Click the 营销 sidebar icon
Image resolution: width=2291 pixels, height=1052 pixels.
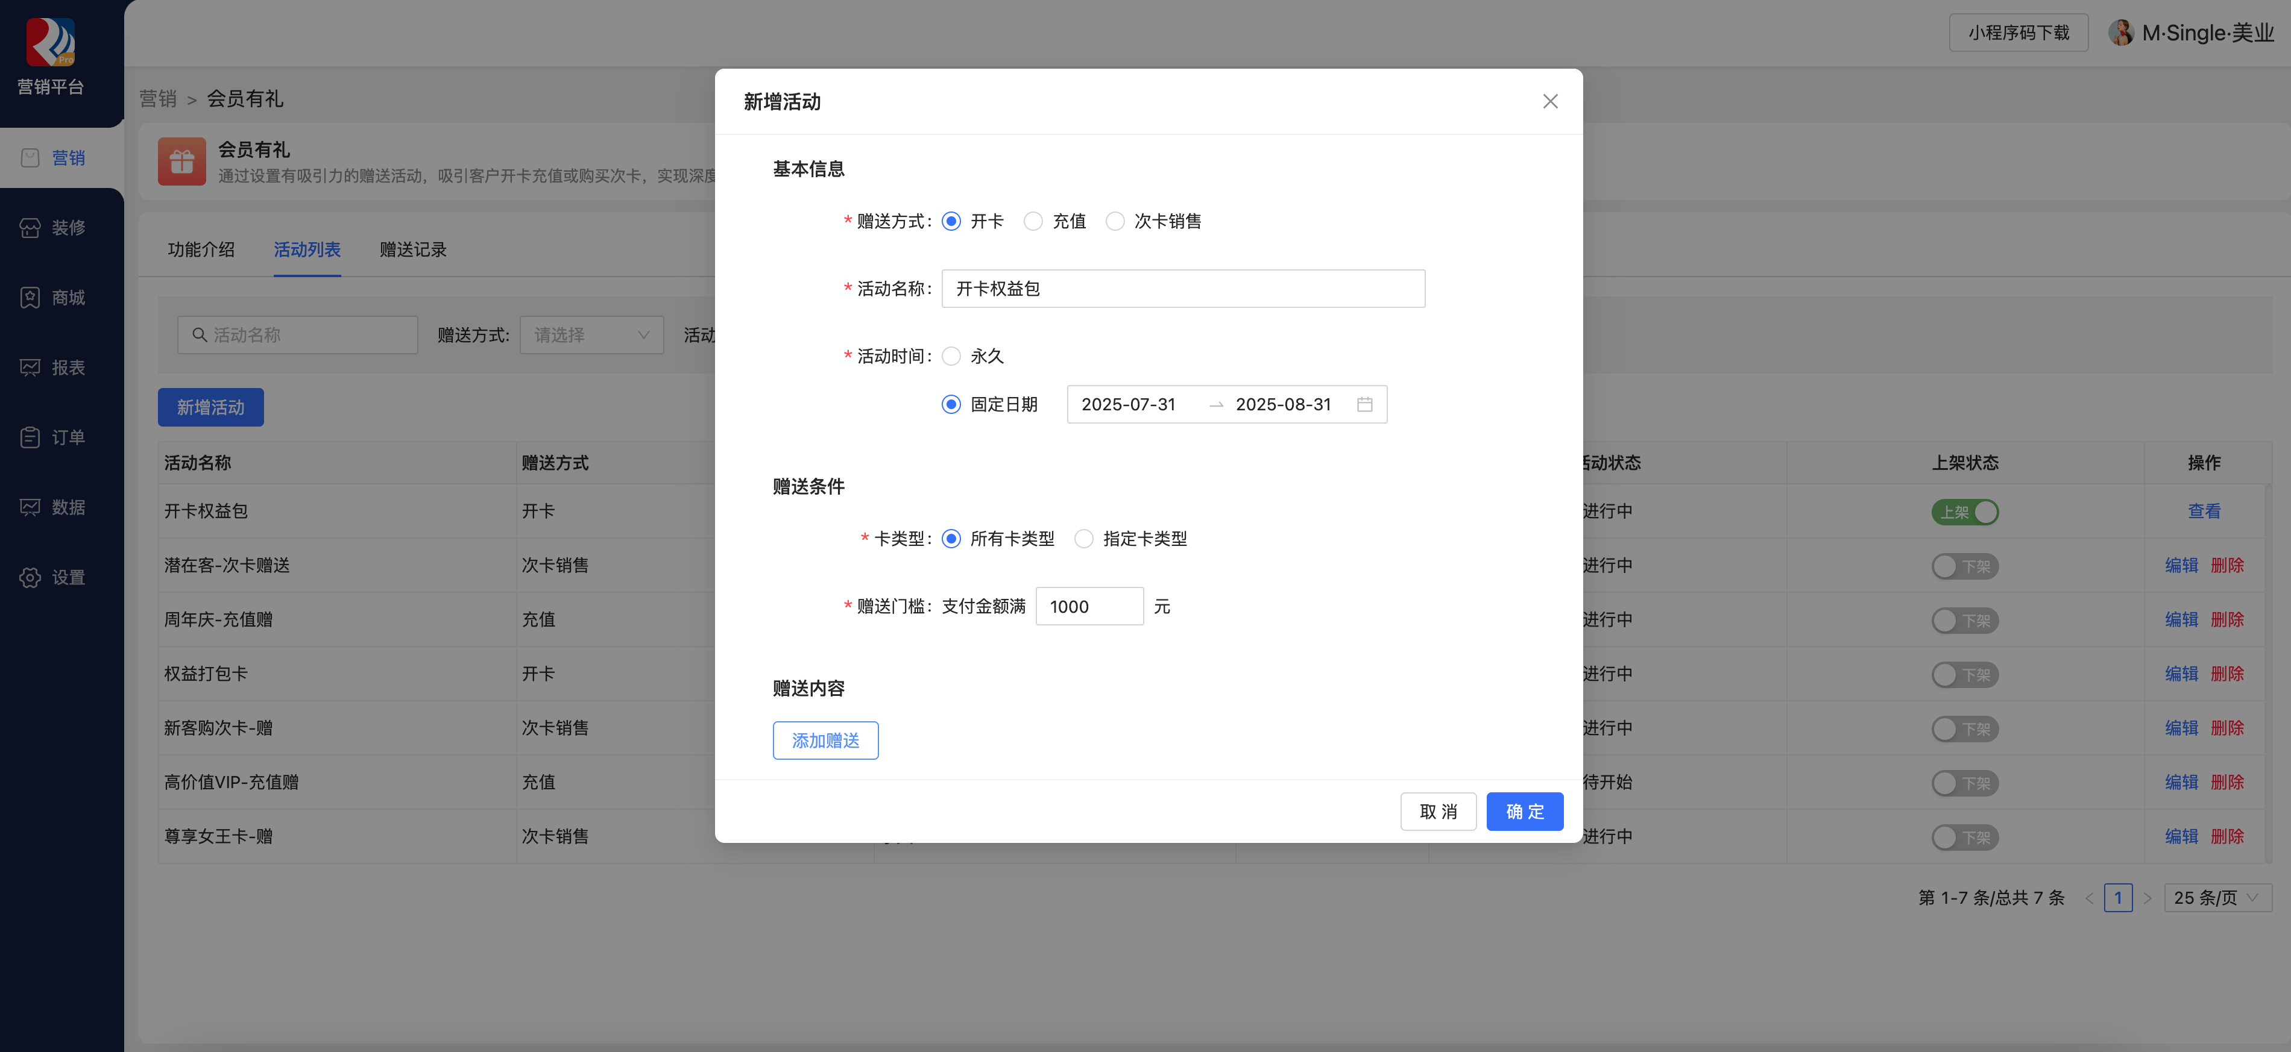coord(30,158)
